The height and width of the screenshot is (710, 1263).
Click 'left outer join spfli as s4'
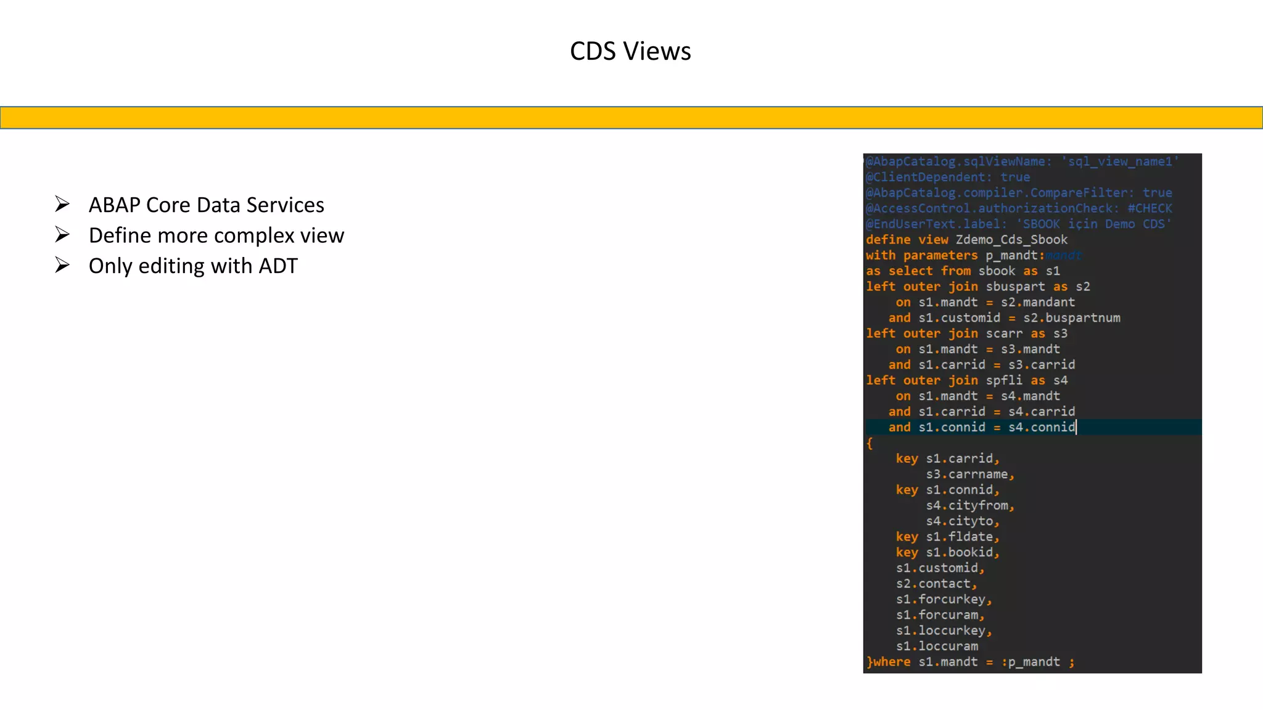click(966, 380)
